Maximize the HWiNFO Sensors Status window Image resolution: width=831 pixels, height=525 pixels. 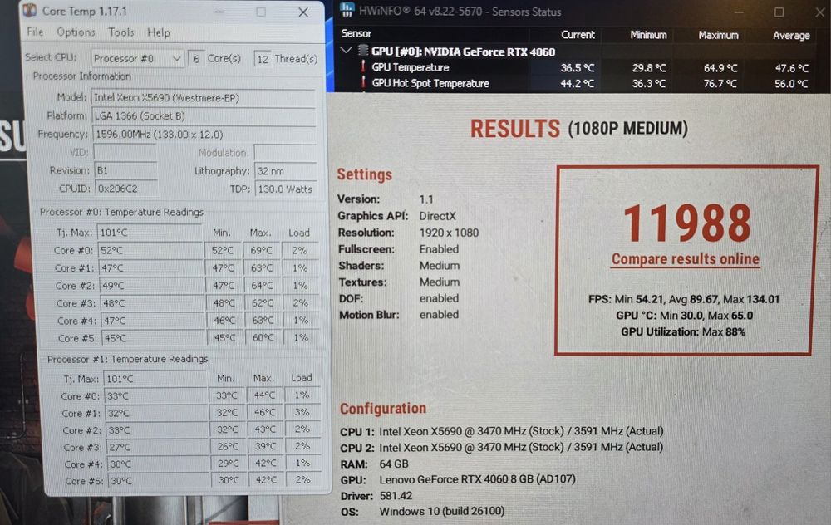pos(779,12)
